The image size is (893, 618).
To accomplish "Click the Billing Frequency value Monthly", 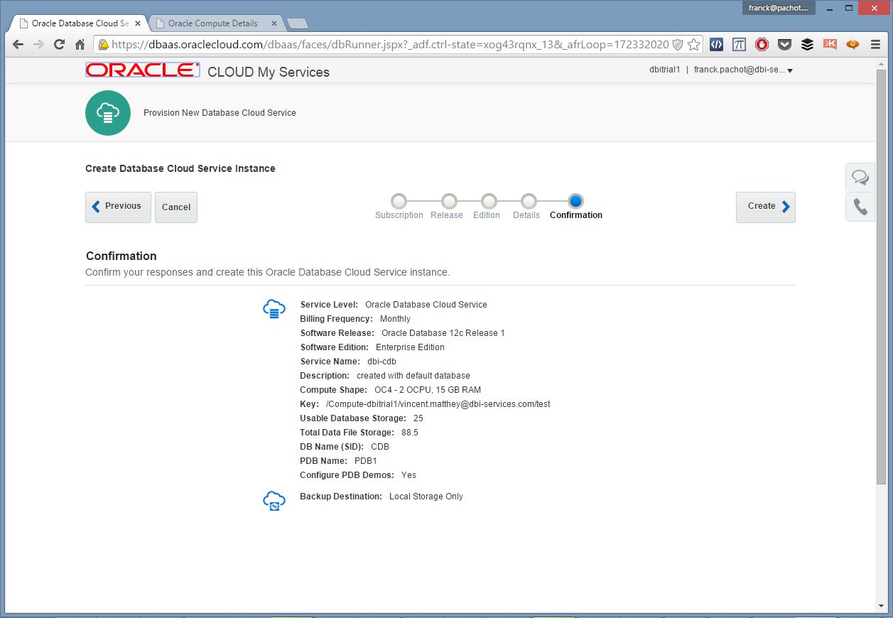I will [x=395, y=319].
